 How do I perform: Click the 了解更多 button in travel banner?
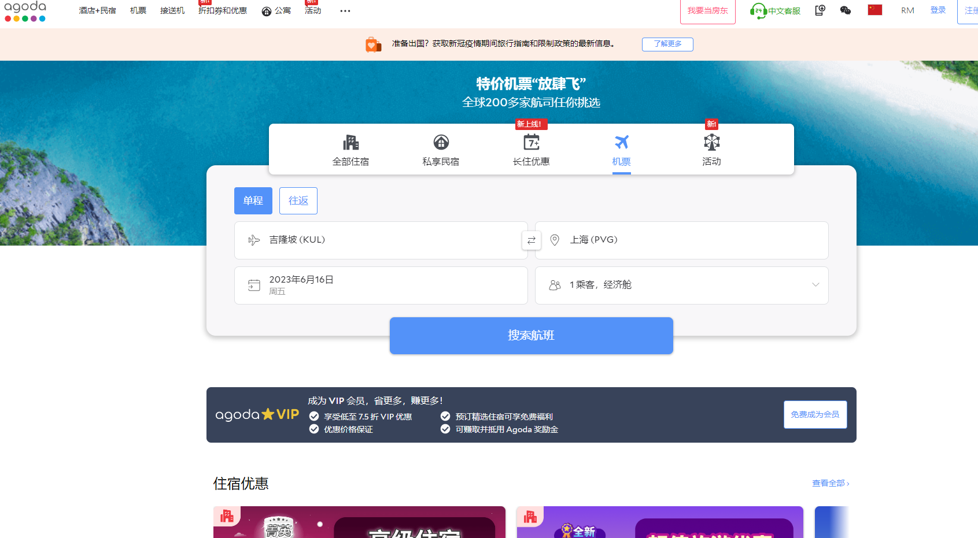point(667,44)
